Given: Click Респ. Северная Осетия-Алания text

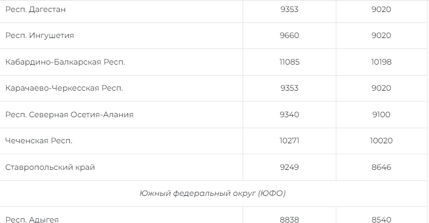Looking at the screenshot, I should point(69,115).
